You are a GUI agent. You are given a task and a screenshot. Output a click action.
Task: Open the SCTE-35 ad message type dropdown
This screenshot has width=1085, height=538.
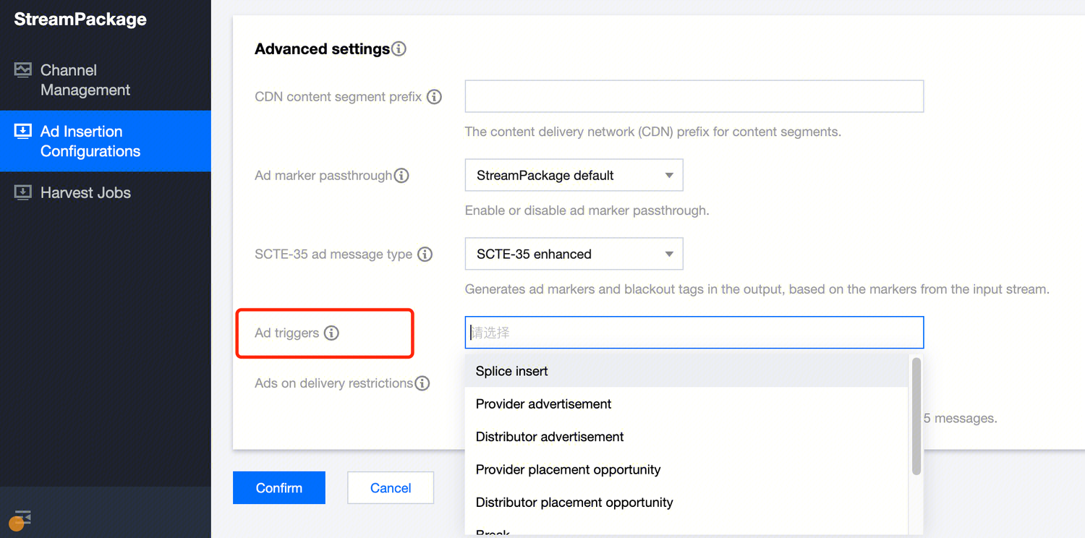point(574,255)
